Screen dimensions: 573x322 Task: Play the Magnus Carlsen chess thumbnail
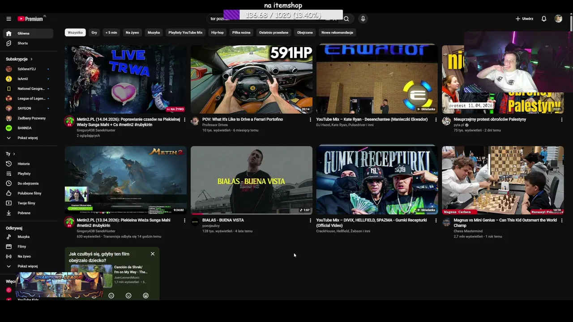tap(503, 180)
